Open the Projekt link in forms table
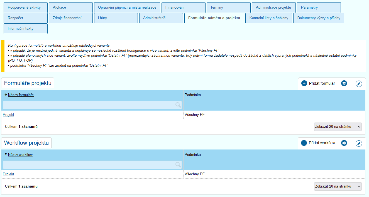The image size is (369, 197). (x=8, y=115)
